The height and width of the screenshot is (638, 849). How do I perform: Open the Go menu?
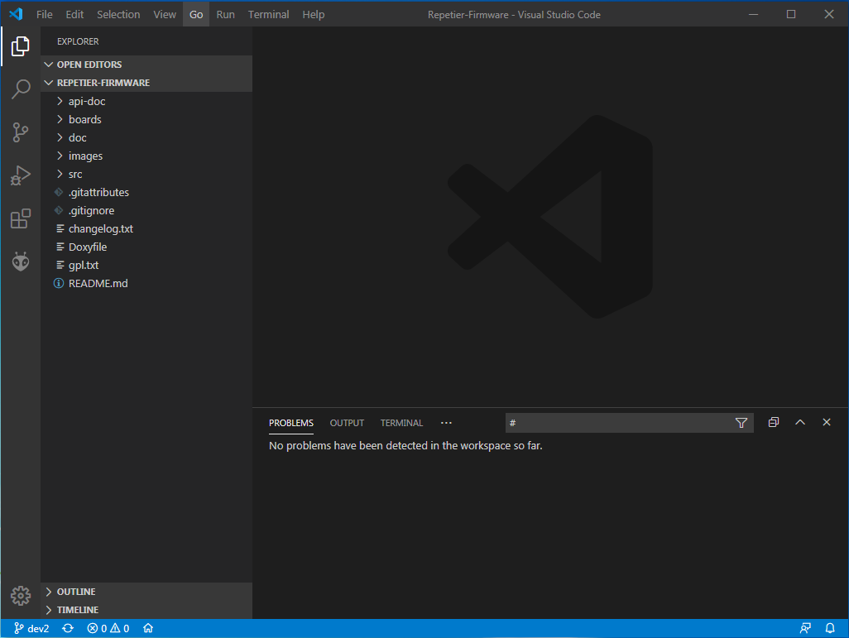[x=196, y=14]
